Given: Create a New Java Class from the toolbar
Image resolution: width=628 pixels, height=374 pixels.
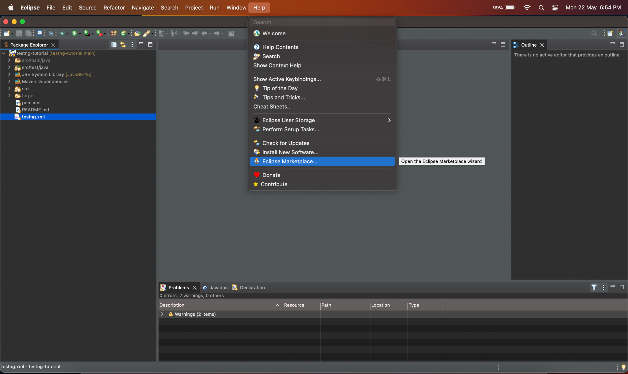Looking at the screenshot, I should pyautogui.click(x=124, y=33).
